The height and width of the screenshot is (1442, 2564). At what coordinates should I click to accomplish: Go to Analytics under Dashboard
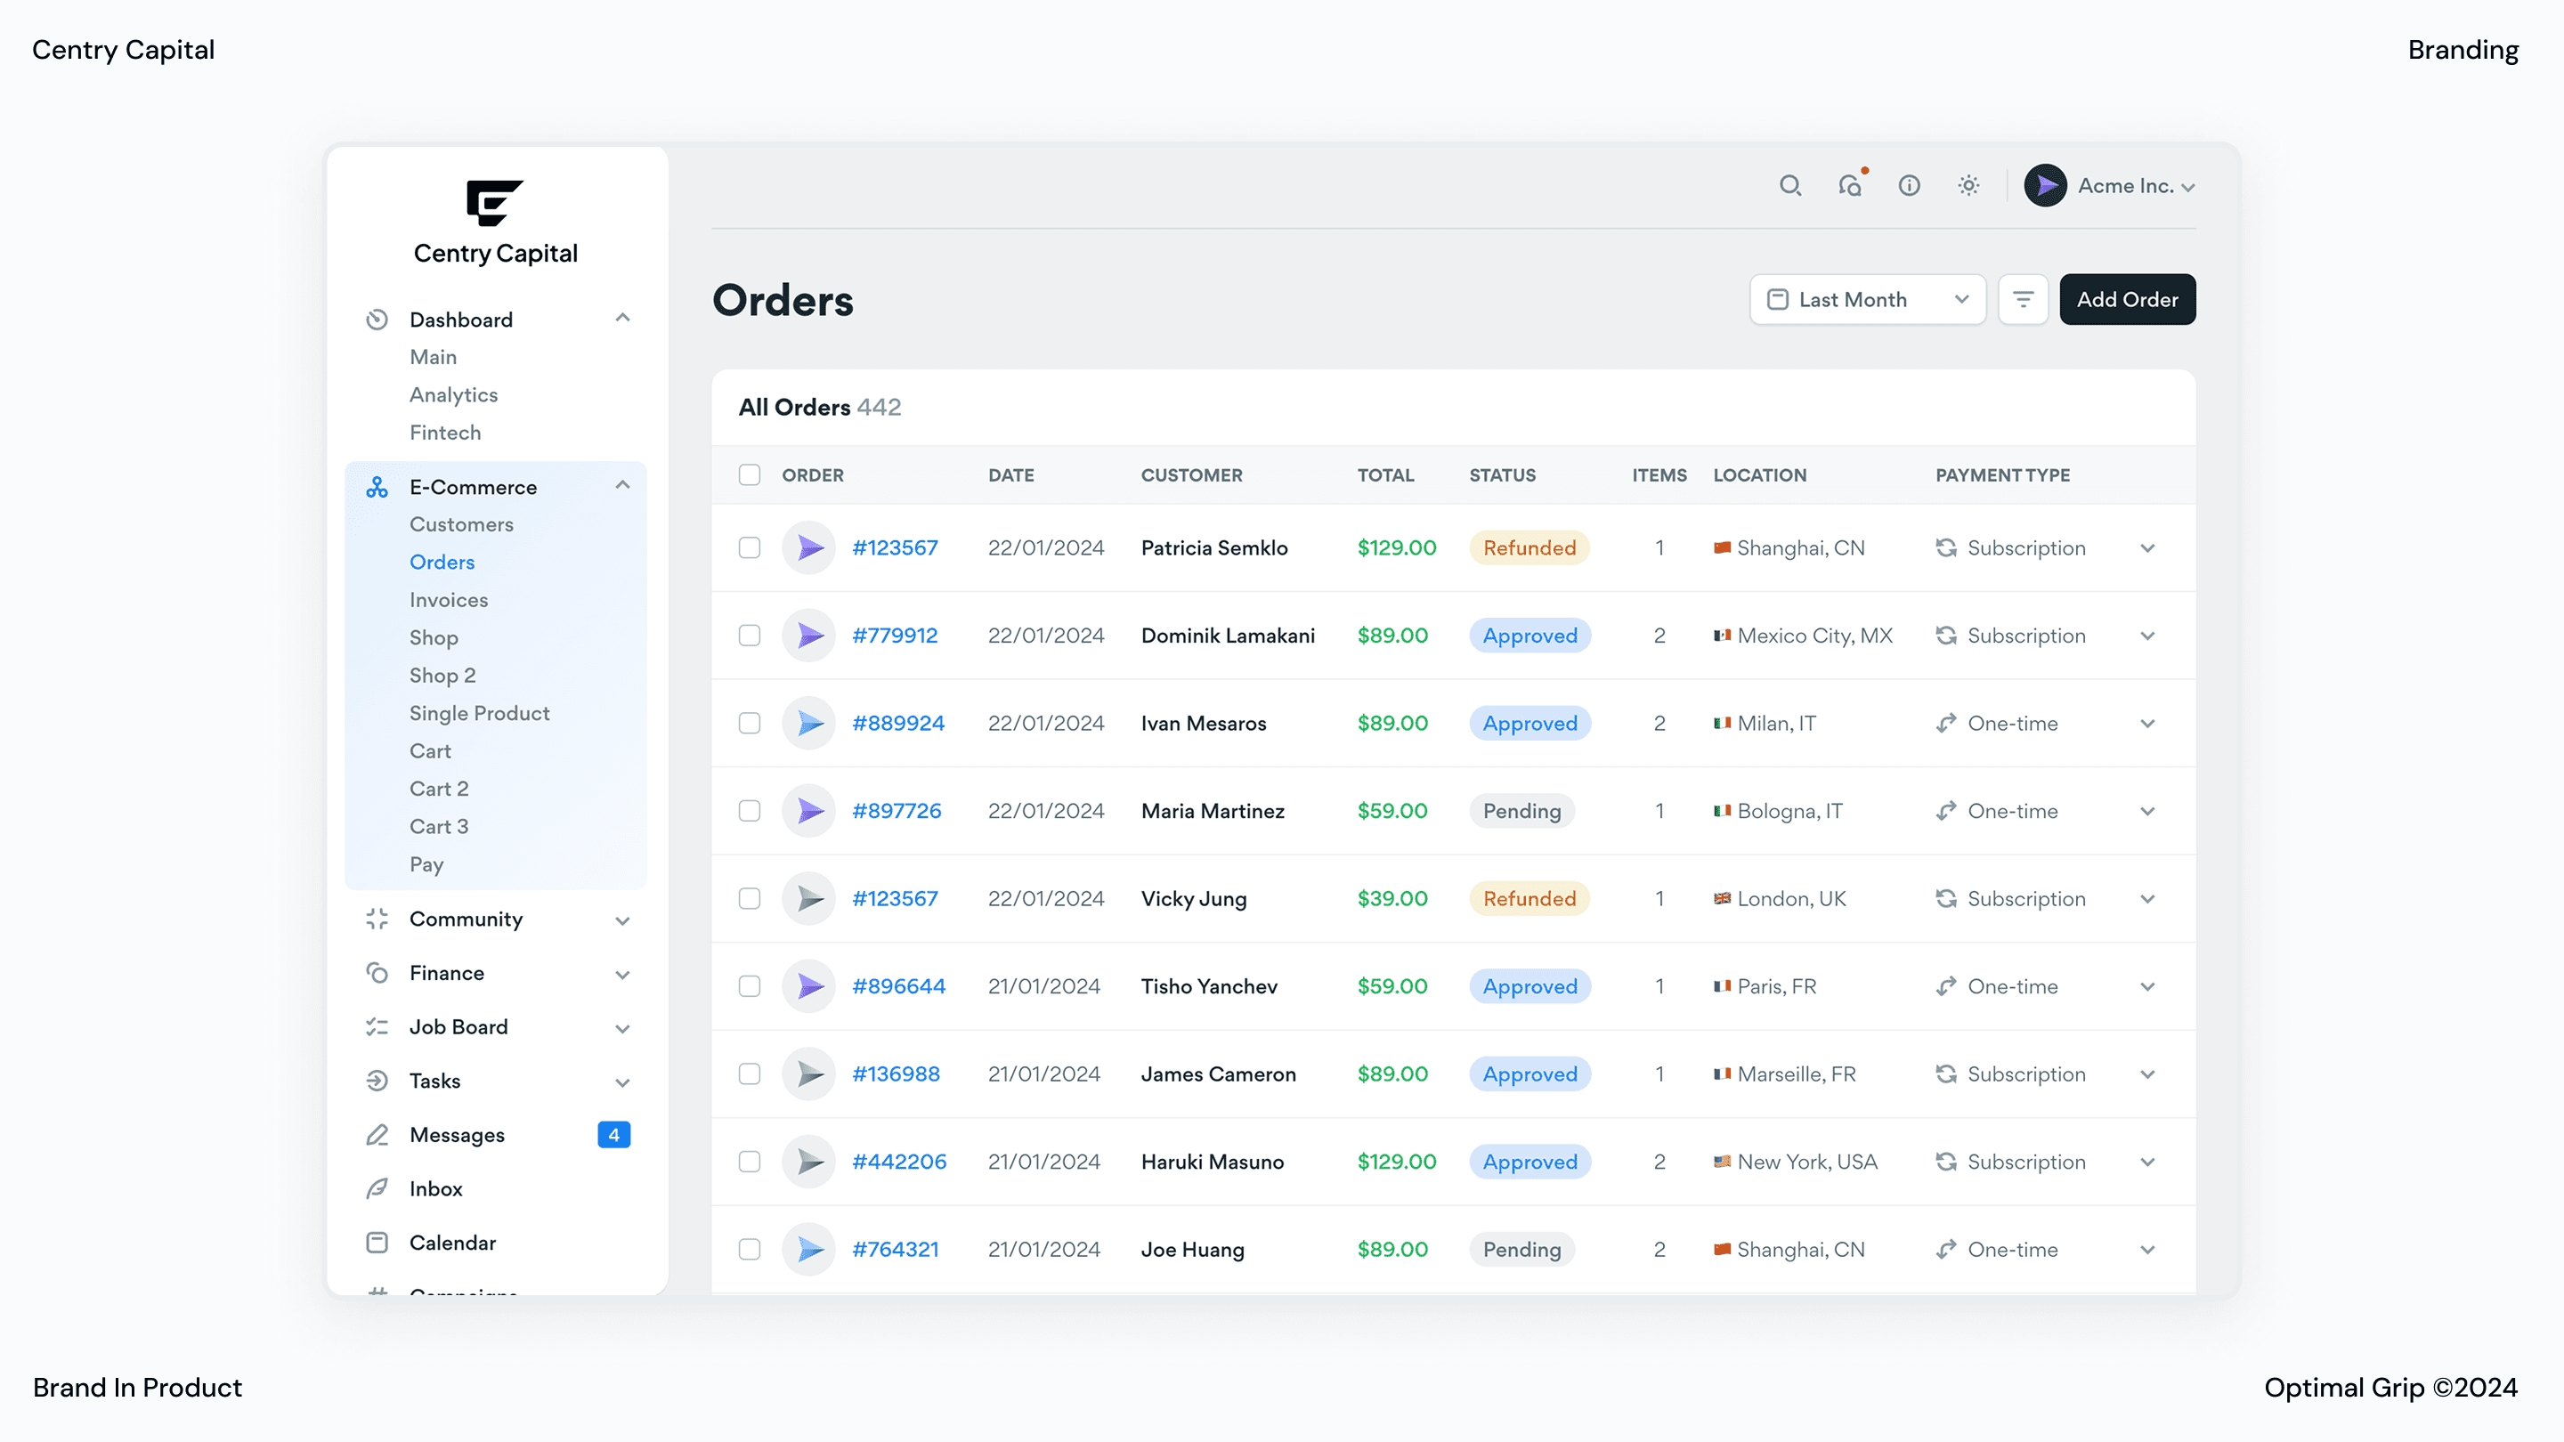(454, 395)
